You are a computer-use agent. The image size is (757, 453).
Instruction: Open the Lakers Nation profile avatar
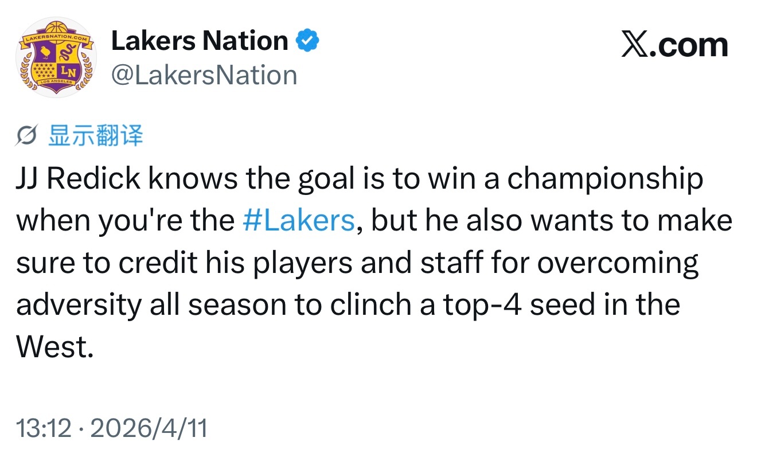pyautogui.click(x=56, y=57)
